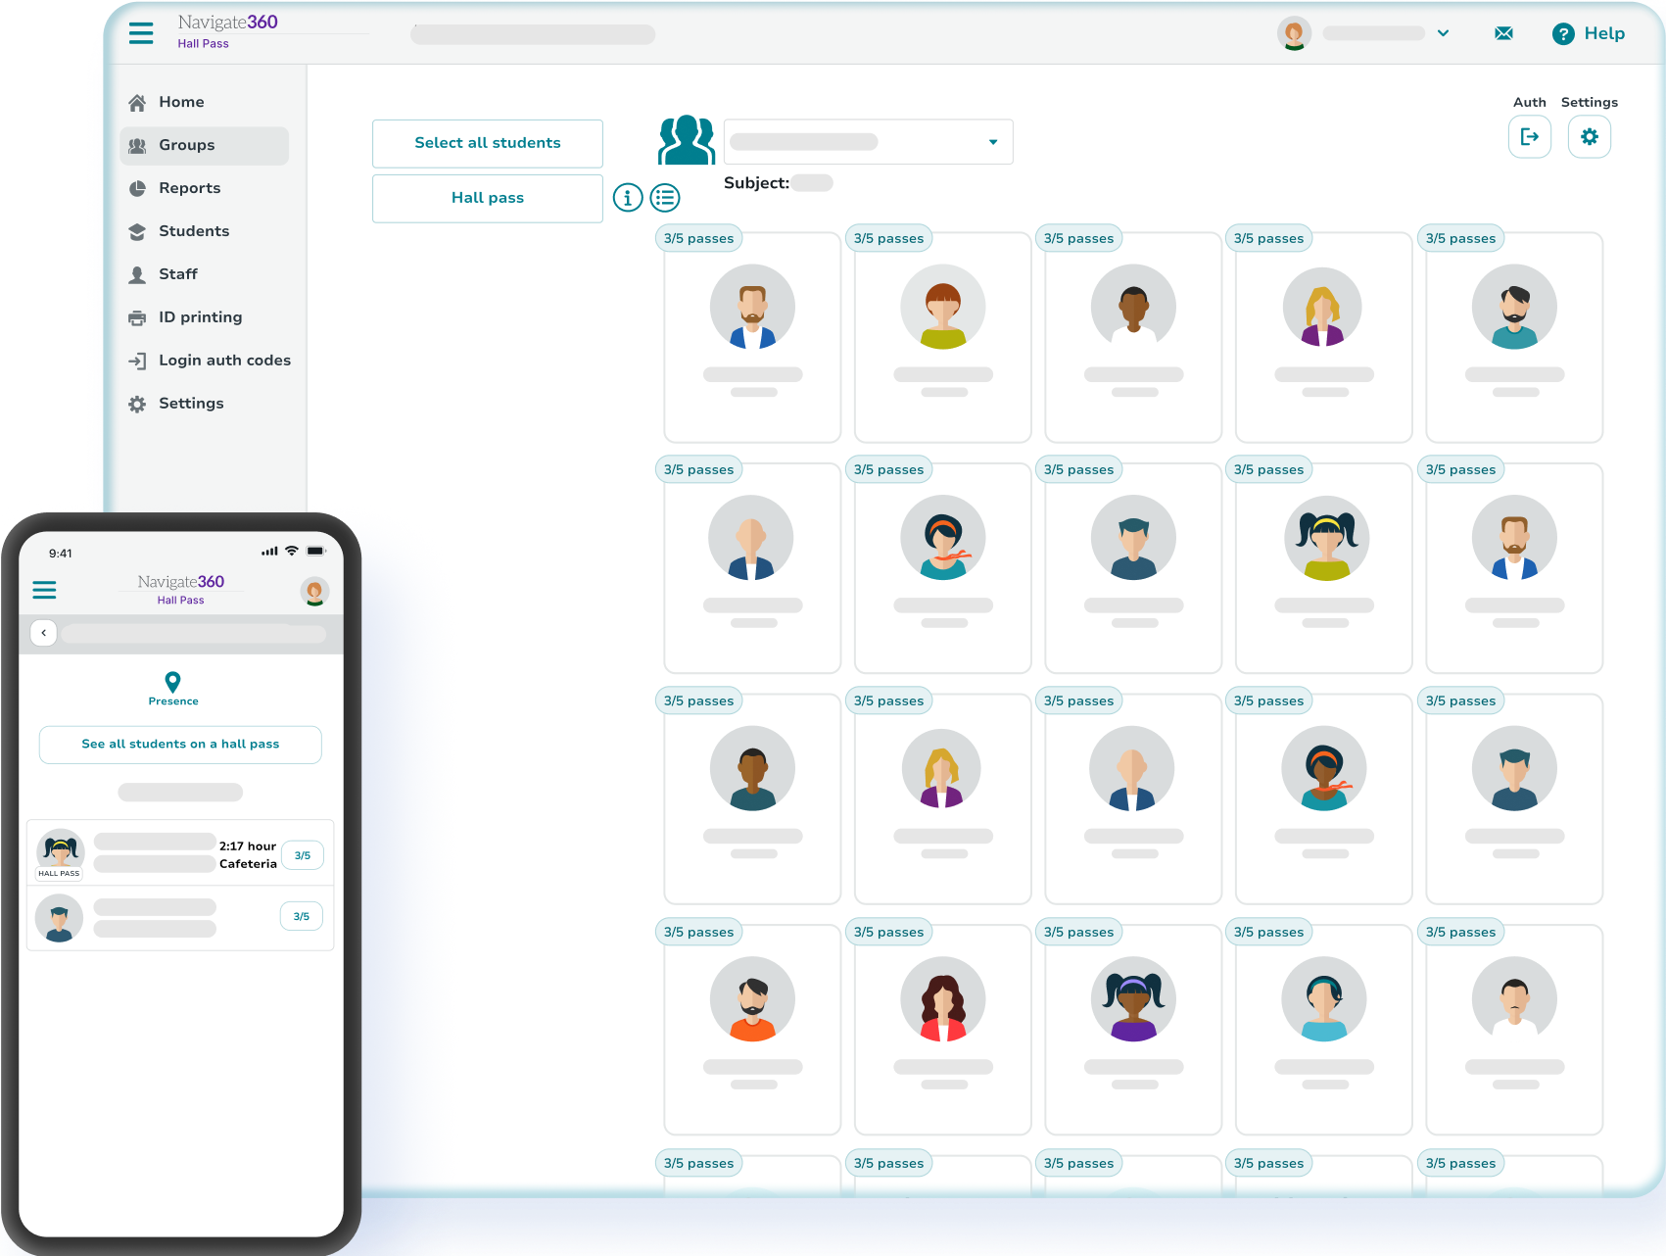Tap the back chevron on the phone screen
The image size is (1666, 1256).
(44, 633)
